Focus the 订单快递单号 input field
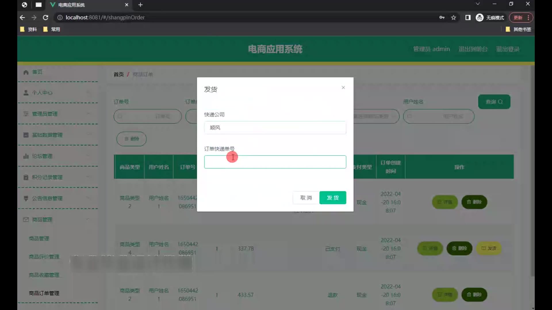552x310 pixels. [275, 162]
